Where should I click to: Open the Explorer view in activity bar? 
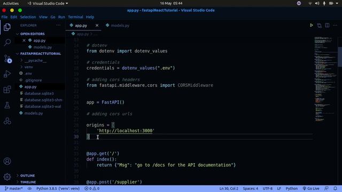pyautogui.click(x=7, y=27)
